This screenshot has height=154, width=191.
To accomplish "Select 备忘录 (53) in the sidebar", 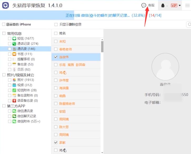I will [x=25, y=64].
